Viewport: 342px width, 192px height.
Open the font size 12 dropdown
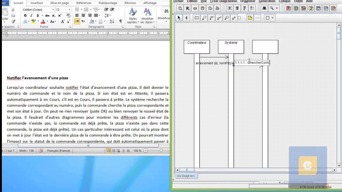point(69,10)
